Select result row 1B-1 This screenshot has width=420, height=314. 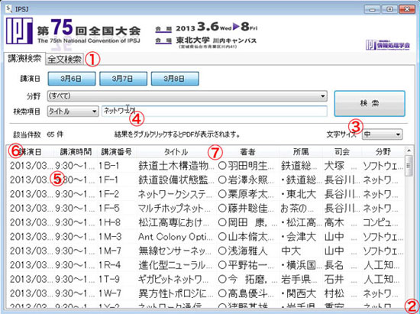click(x=205, y=166)
